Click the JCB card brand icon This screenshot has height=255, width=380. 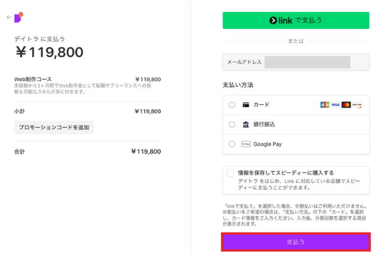(x=325, y=105)
